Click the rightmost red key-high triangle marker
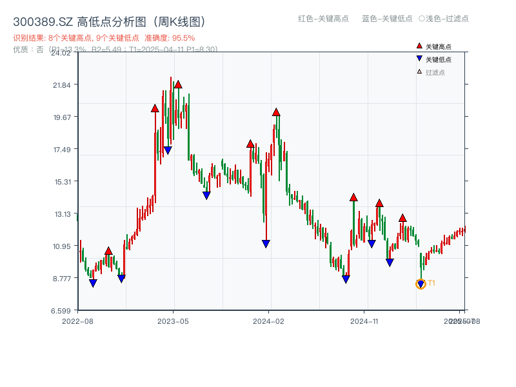516x387 pixels. [x=403, y=219]
